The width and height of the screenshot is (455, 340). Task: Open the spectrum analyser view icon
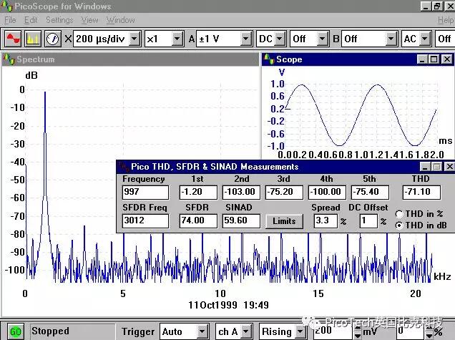32,38
